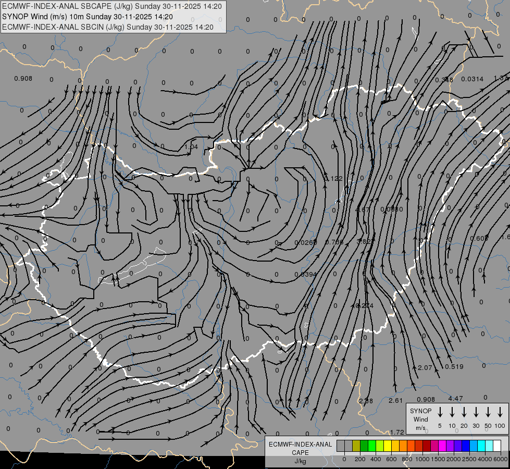Click the ECMWF-INDEX-ANAL CAPE legend title
510x469 pixels.
300,448
